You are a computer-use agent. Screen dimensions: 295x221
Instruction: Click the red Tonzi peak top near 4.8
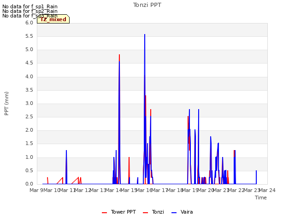click(x=119, y=55)
